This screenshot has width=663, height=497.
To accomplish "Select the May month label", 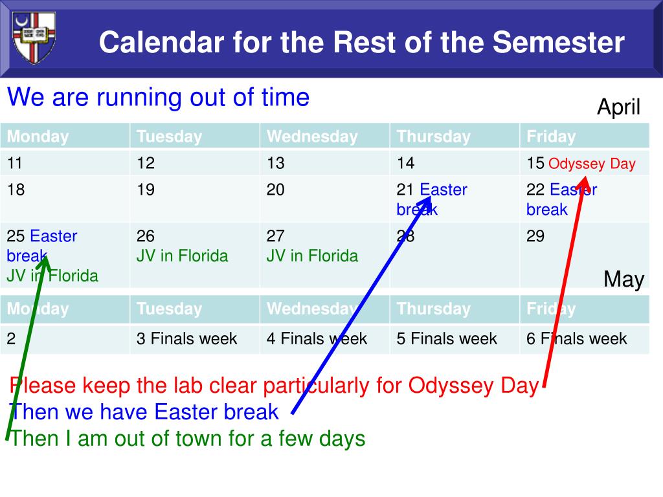I will [x=624, y=279].
